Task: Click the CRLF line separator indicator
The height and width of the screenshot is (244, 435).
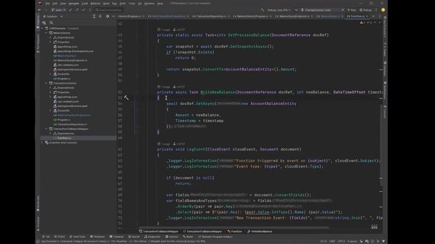Action: pyautogui.click(x=332, y=241)
